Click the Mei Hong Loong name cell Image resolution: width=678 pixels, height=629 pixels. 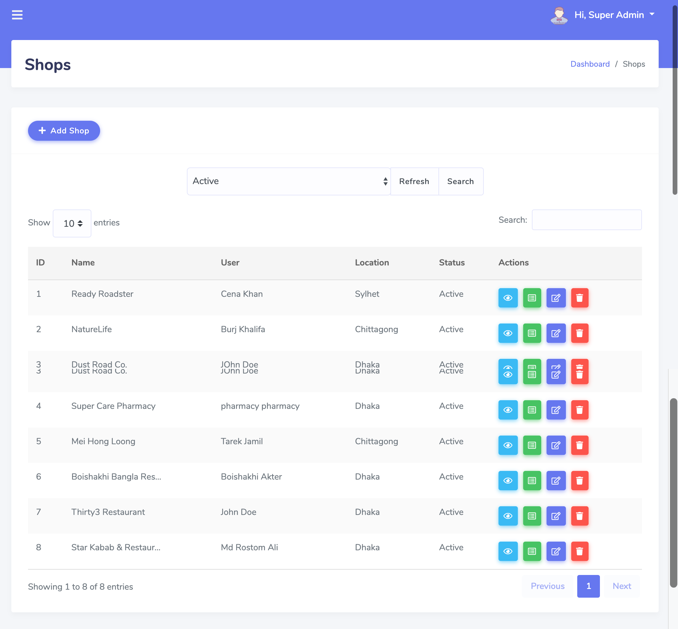point(103,442)
